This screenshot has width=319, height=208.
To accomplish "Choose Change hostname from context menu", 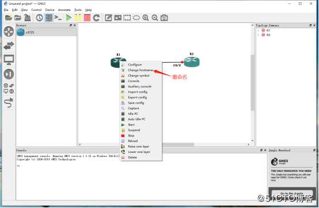I will click(x=141, y=70).
